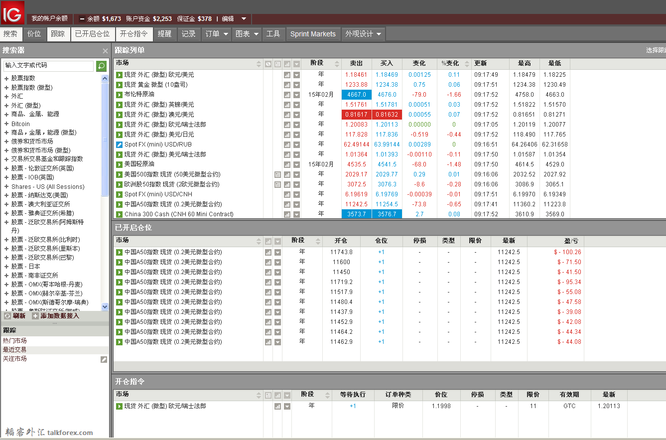Expand the 股票指数 tree node
Viewport: 666px width, 440px height.
tap(6, 79)
